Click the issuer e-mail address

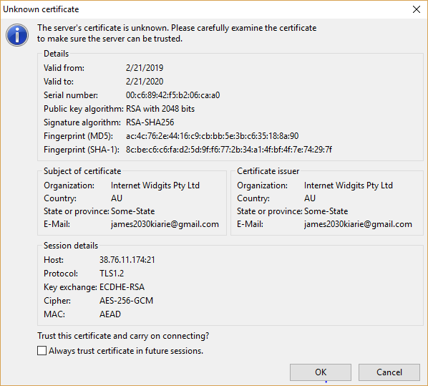[358, 224]
